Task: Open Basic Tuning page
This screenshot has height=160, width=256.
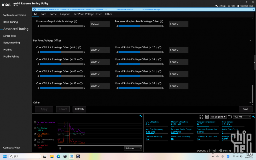Action: [x=11, y=22]
